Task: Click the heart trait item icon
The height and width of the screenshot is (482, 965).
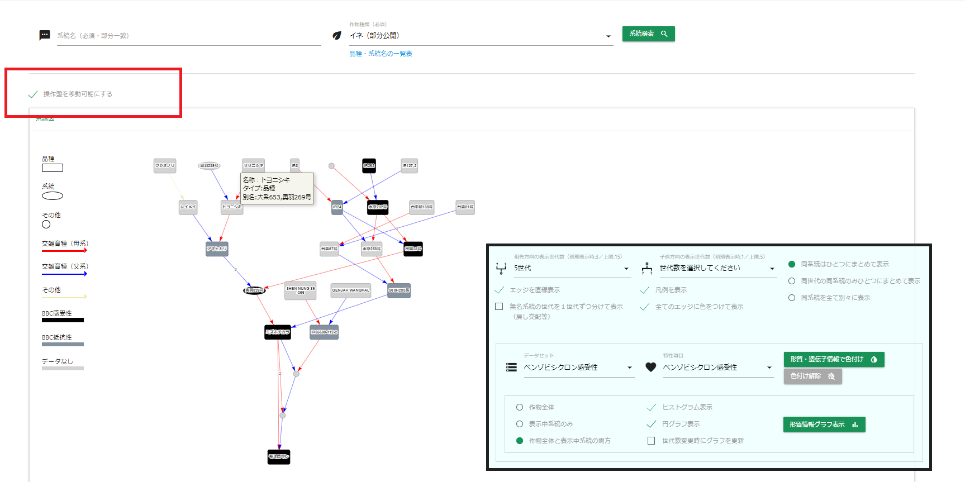Action: 651,368
